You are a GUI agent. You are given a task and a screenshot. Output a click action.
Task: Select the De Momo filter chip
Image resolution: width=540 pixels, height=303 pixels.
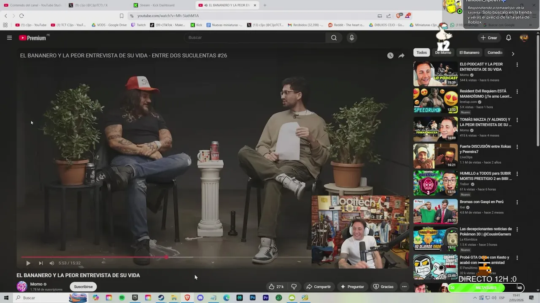(x=443, y=53)
